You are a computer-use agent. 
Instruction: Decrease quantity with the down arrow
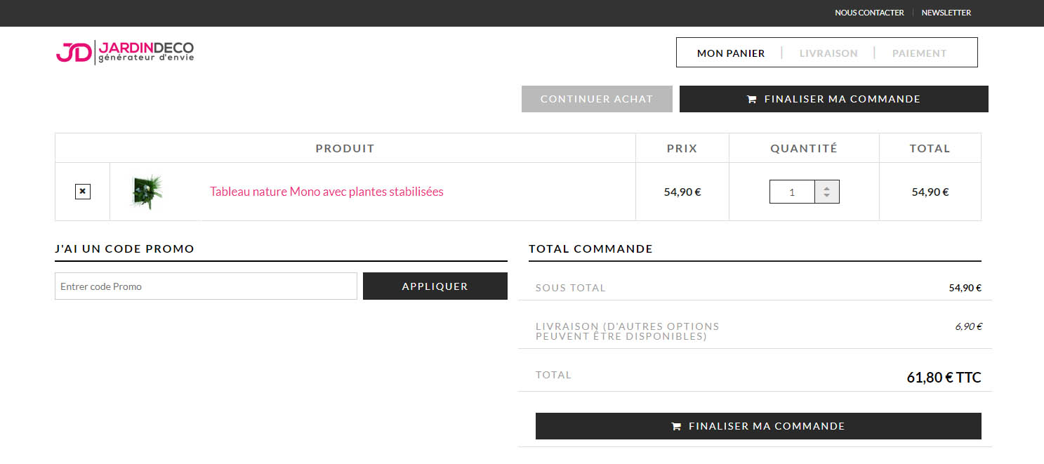(x=827, y=196)
